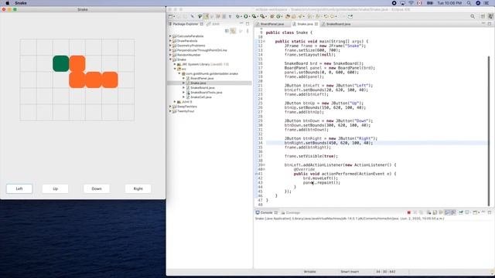Click the Coverage run toolbar icon
The height and width of the screenshot is (278, 495).
(x=254, y=16)
